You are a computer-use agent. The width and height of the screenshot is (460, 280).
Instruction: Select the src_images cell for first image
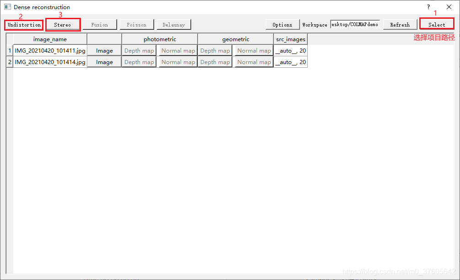290,50
